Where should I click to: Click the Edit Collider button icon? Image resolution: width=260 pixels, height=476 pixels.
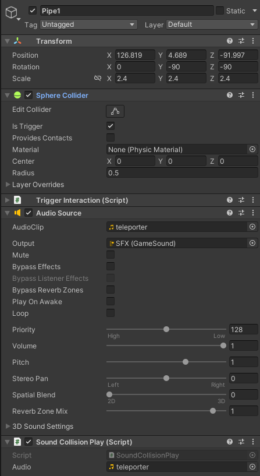(115, 111)
